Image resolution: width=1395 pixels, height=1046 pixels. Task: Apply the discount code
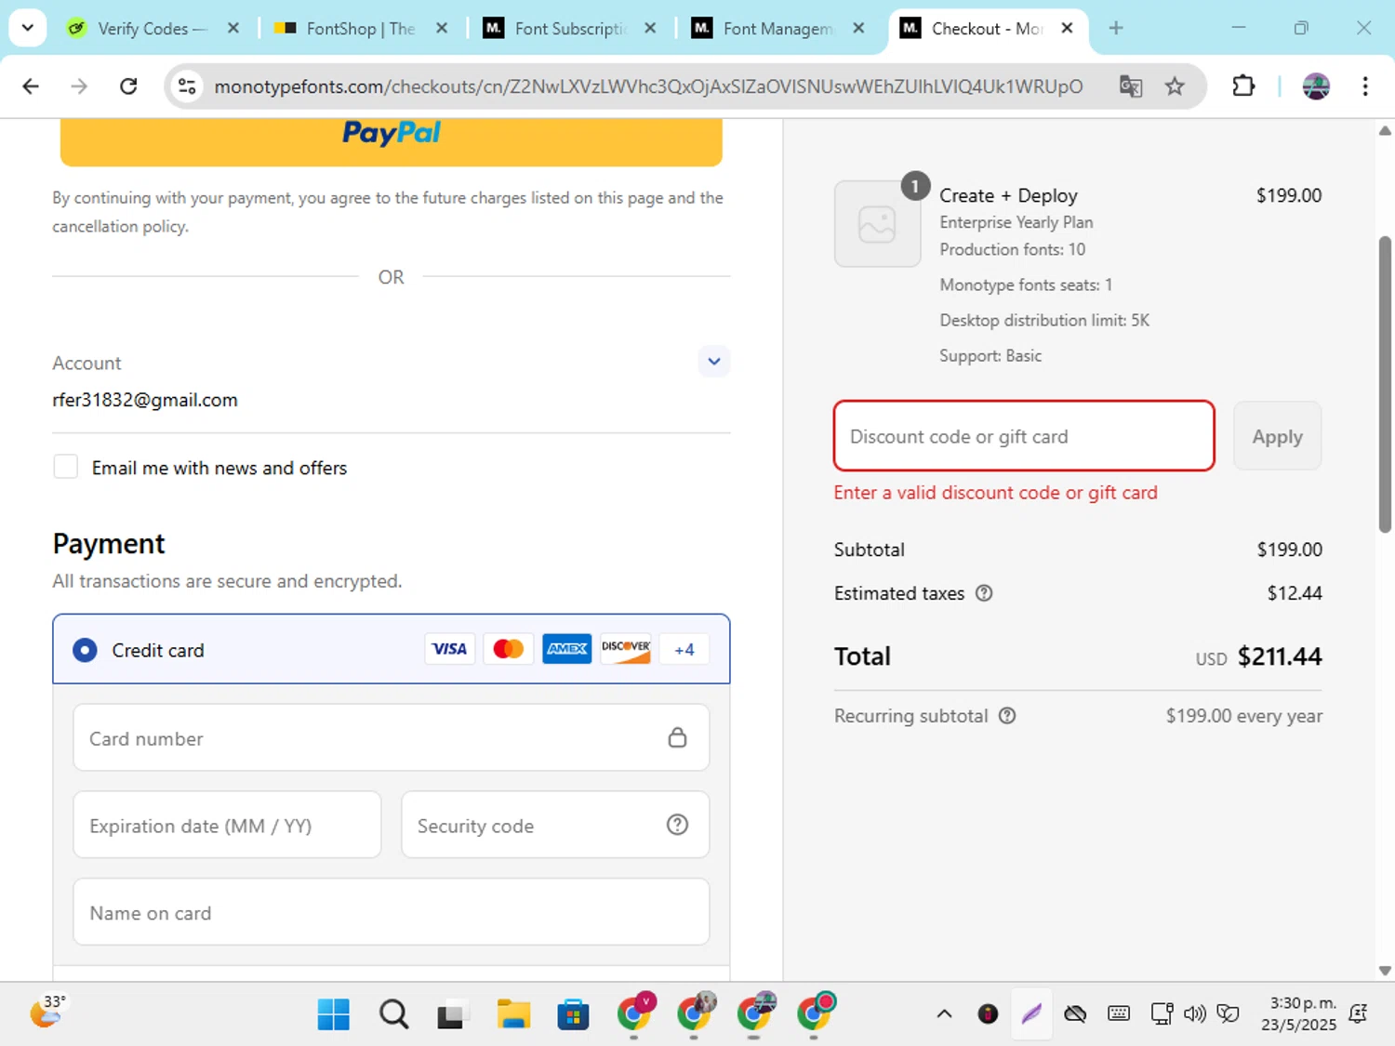click(x=1277, y=436)
